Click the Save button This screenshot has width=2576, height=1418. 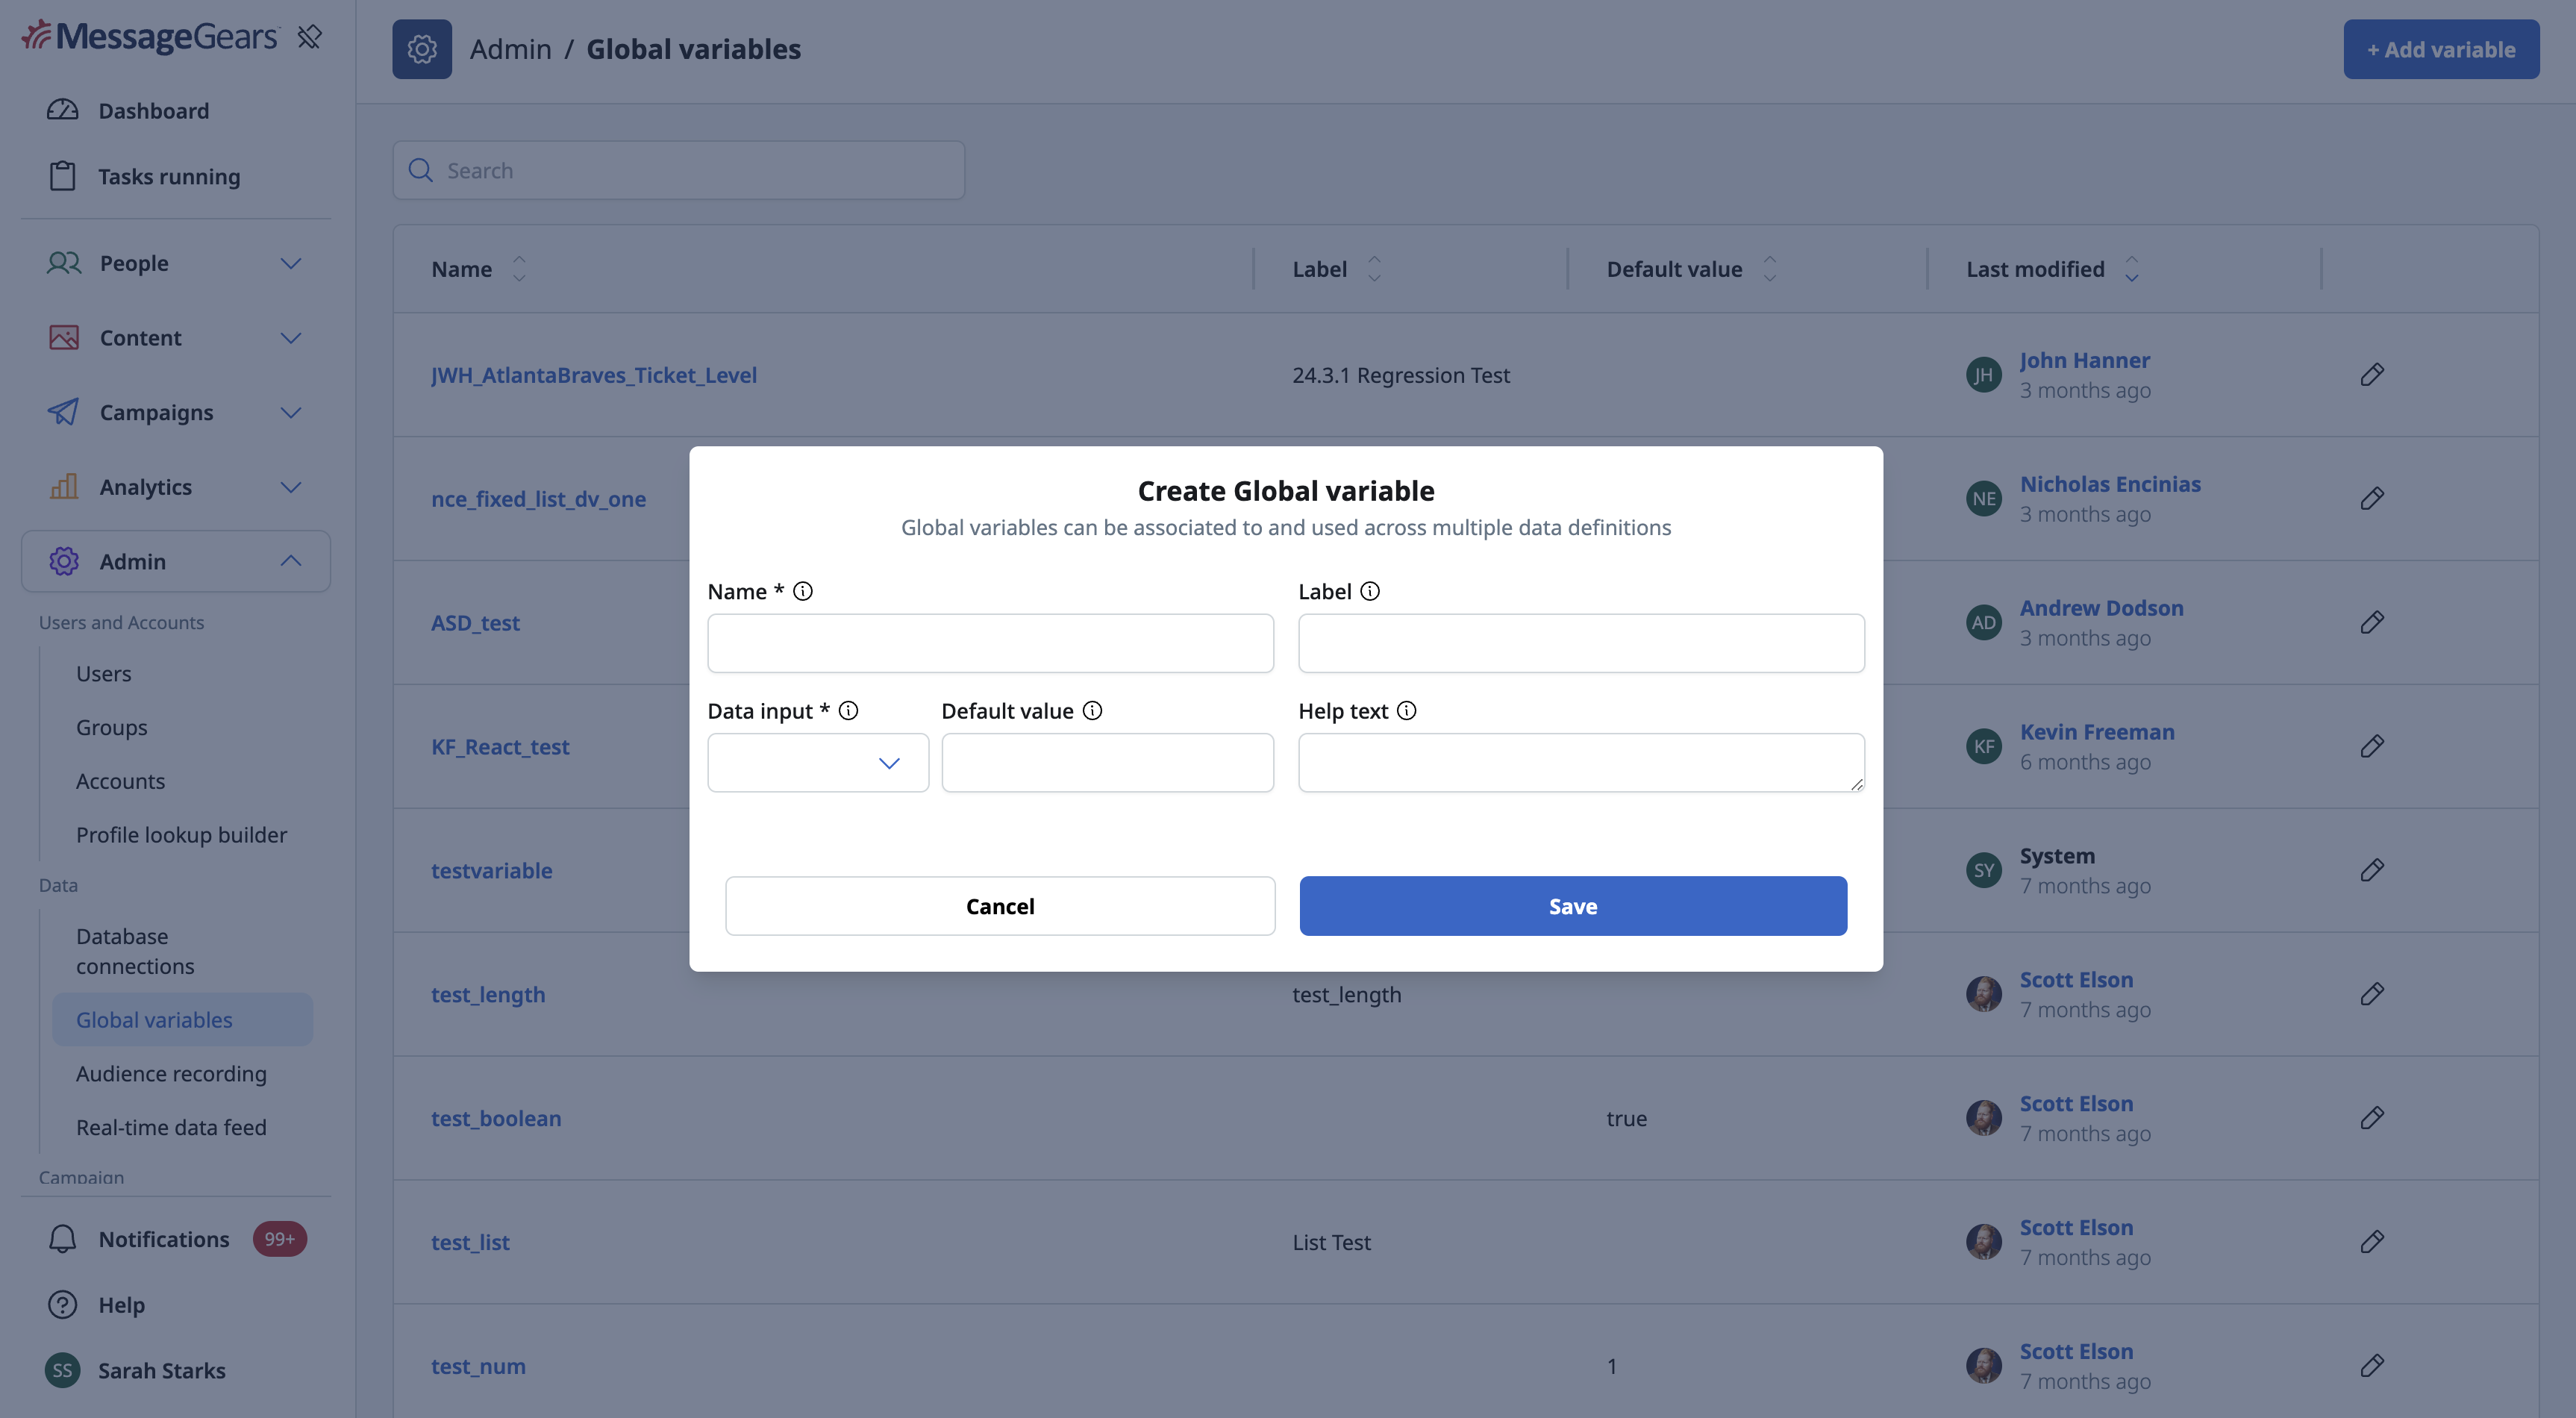pos(1573,906)
